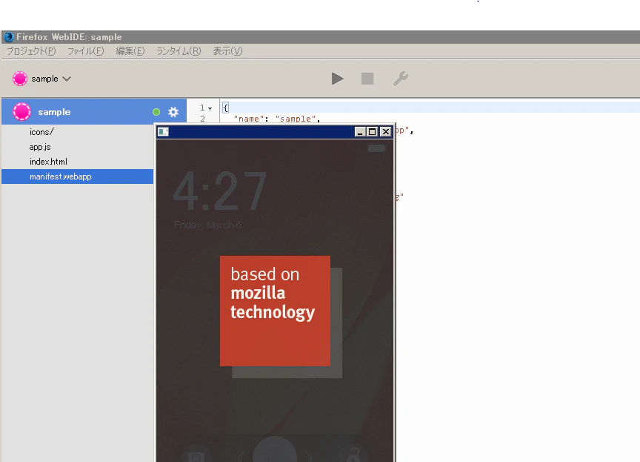Viewport: 640px width, 462px height.
Task: Select manifest.webapp in the file tree
Action: [78, 176]
